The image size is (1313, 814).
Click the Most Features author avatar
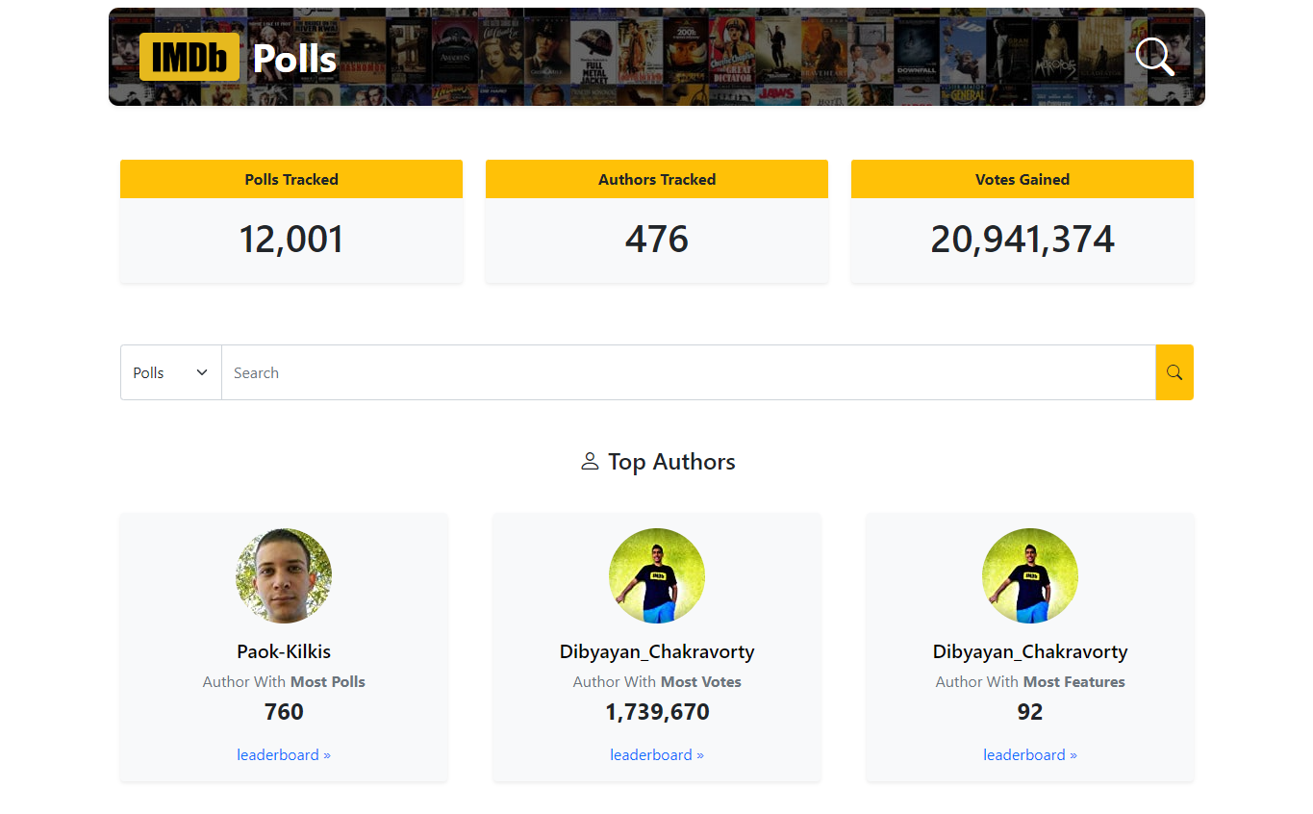click(1030, 575)
